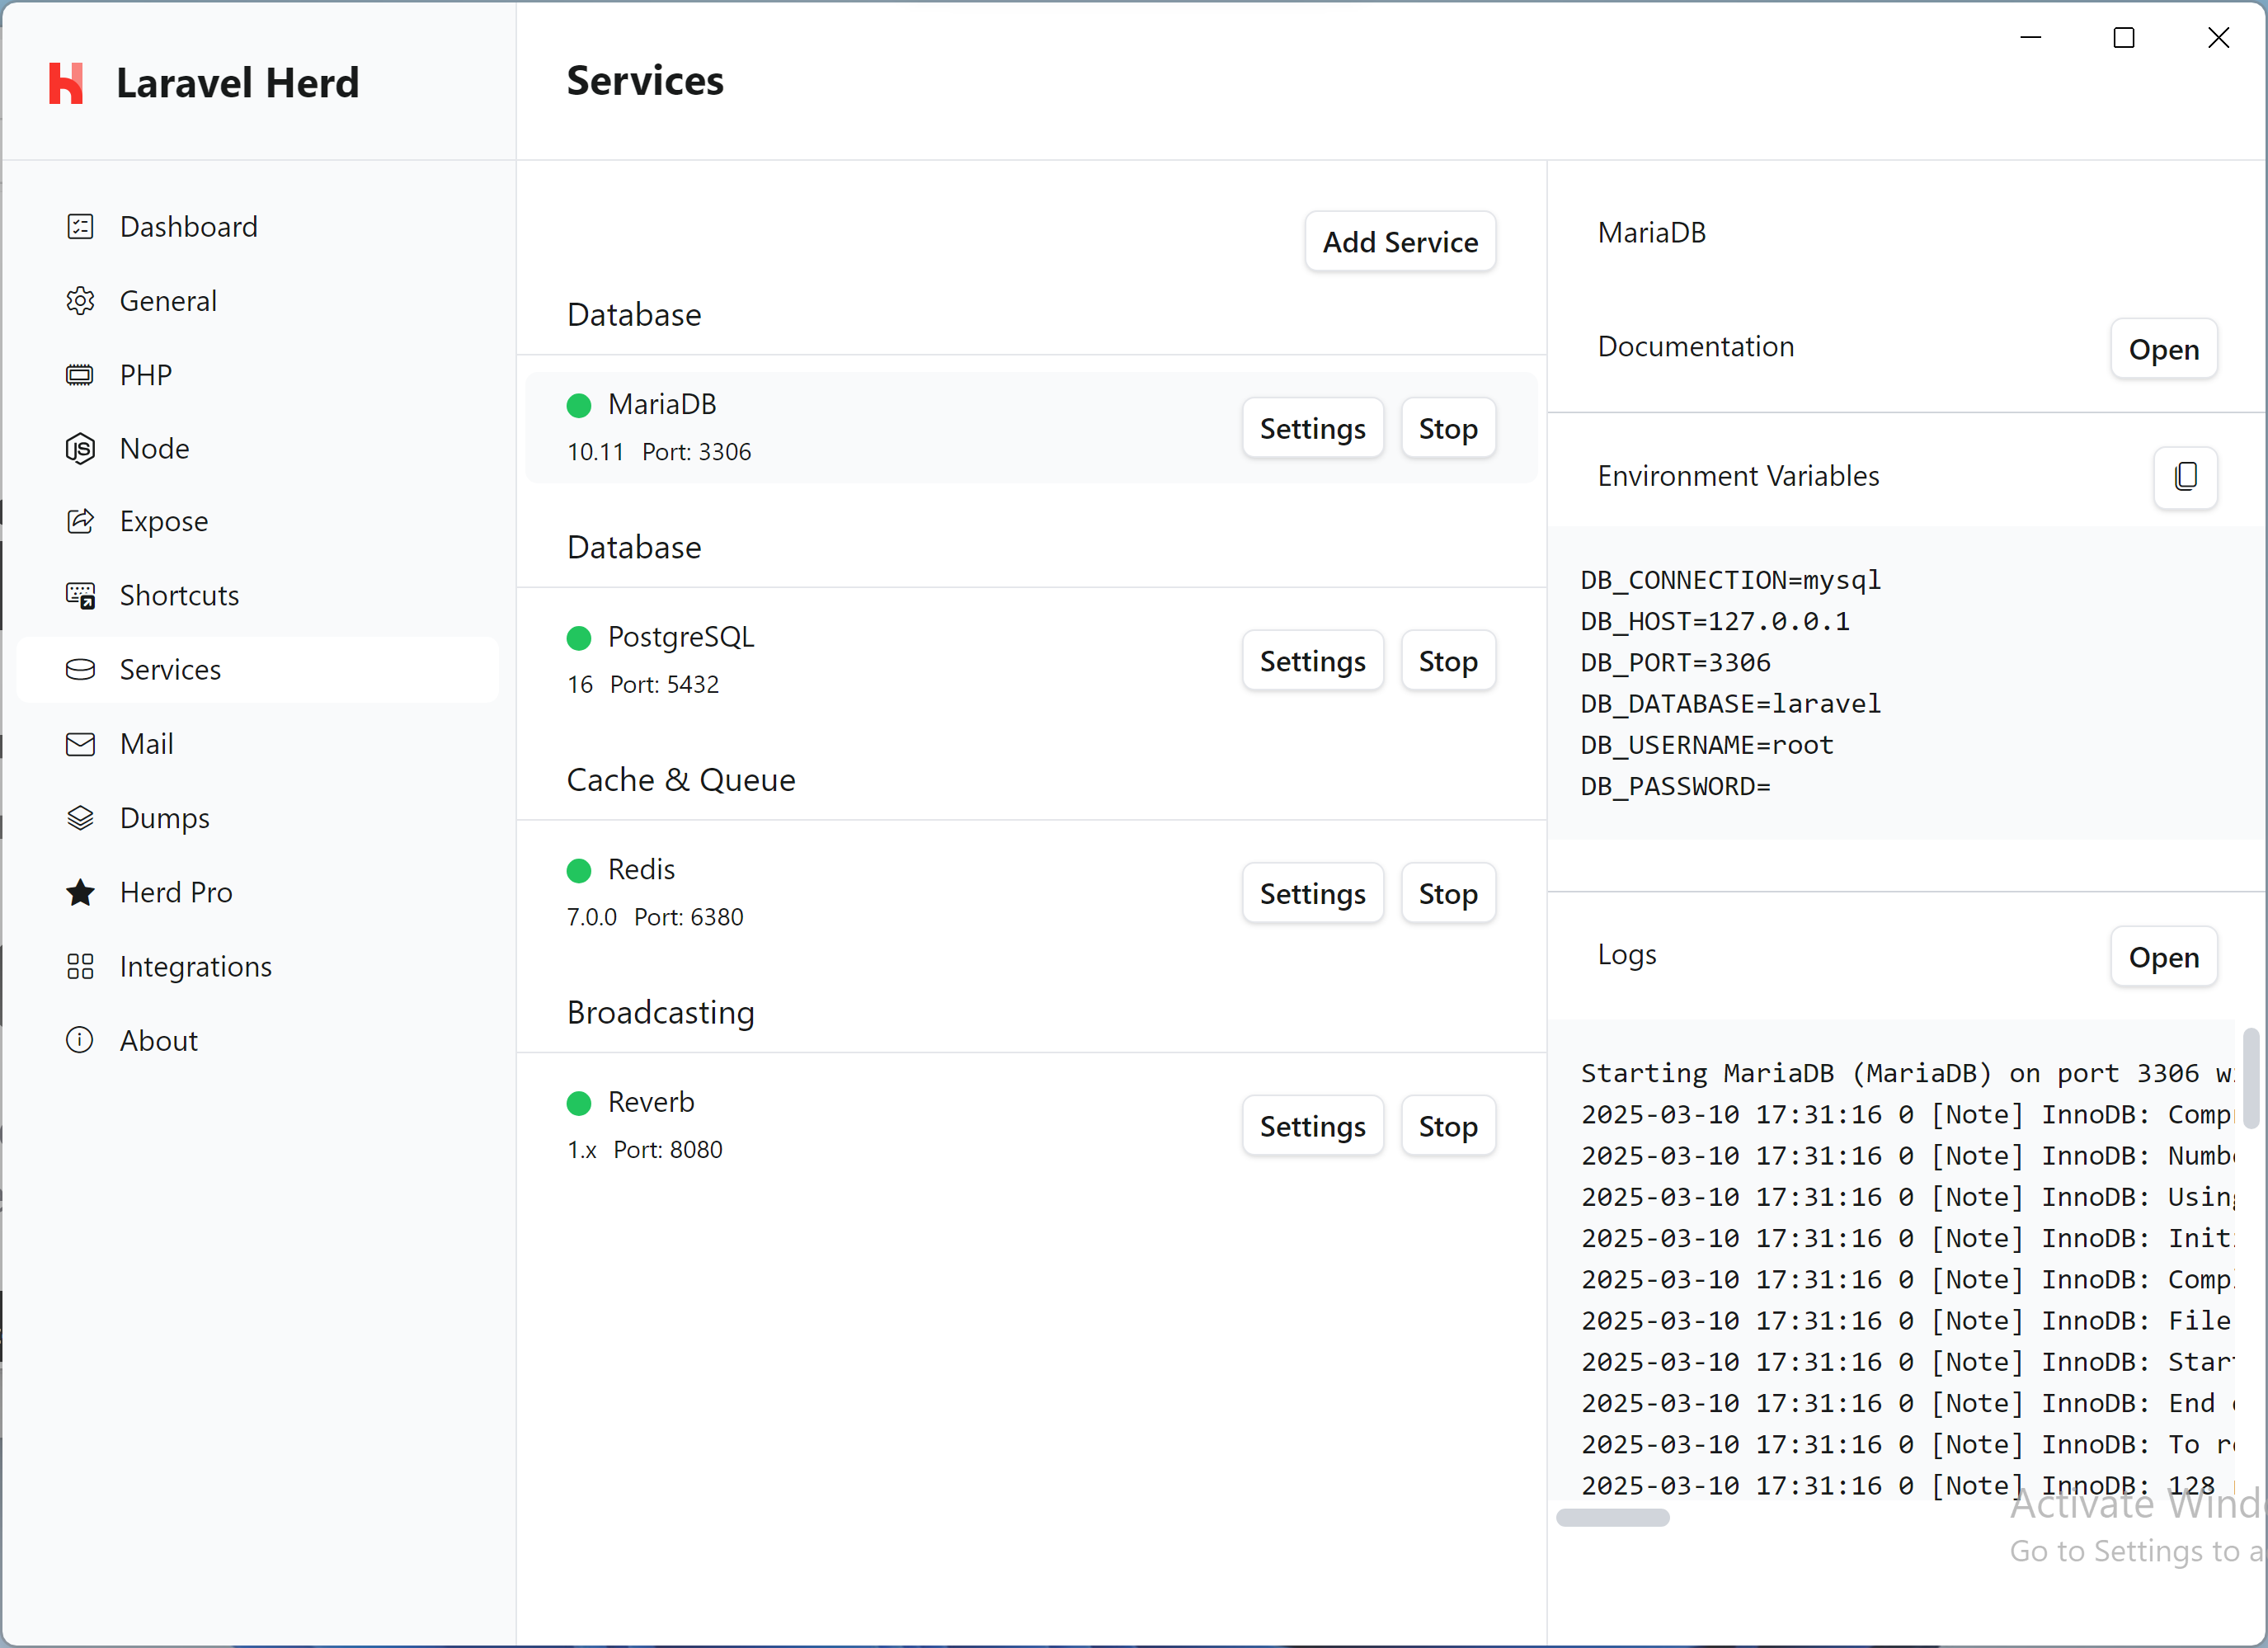Image resolution: width=2268 pixels, height=1648 pixels.
Task: Open the Node section
Action: 155,449
